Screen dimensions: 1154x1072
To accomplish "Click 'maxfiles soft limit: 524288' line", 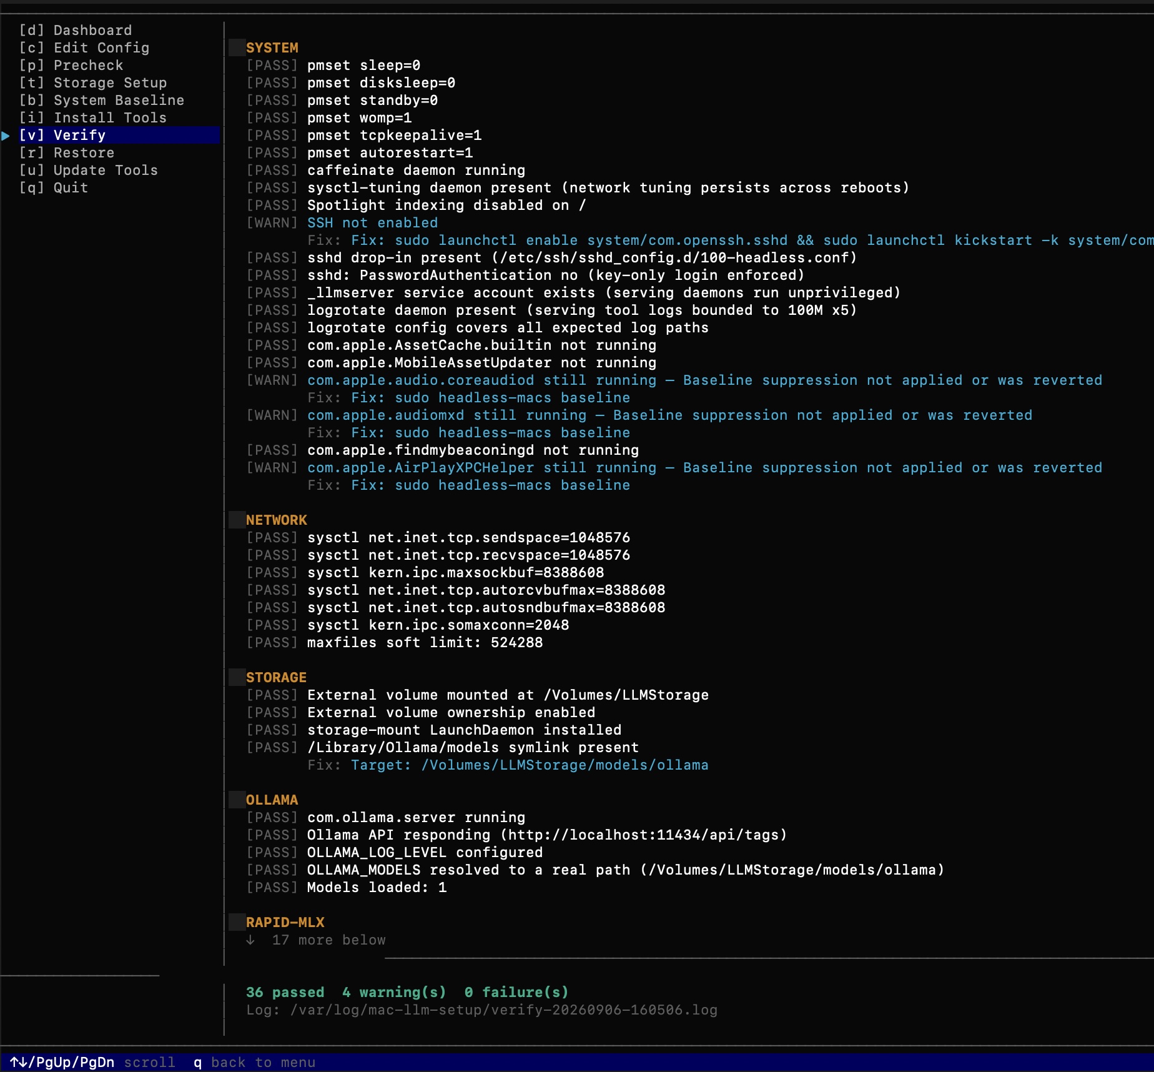I will pyautogui.click(x=395, y=642).
